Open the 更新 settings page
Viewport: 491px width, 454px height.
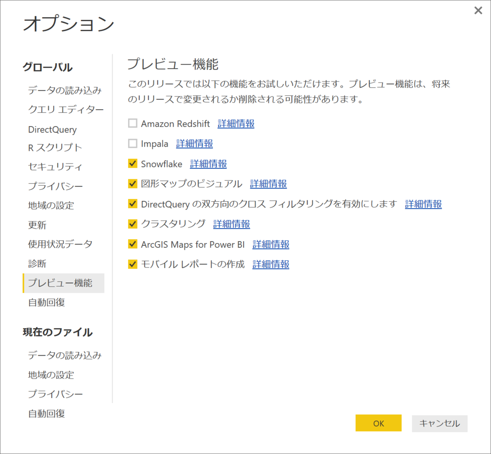(37, 225)
